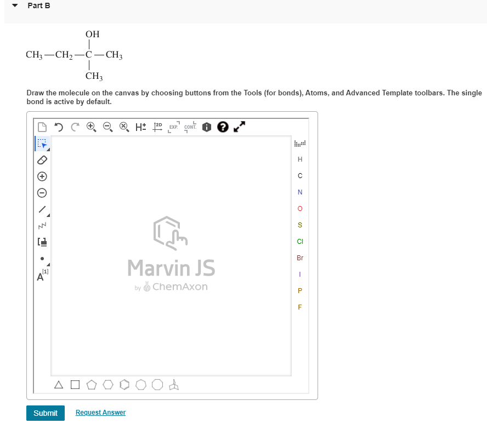Select the Nitrogen atom from the sidebar
487x429 pixels.
[x=299, y=192]
